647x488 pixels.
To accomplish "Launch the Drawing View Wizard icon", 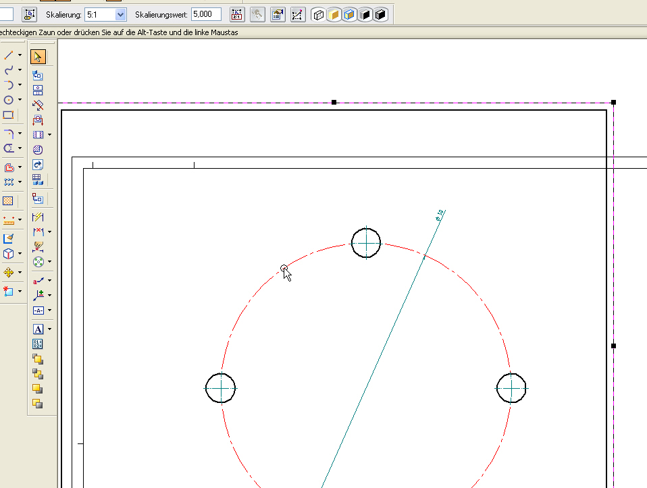I will click(38, 76).
